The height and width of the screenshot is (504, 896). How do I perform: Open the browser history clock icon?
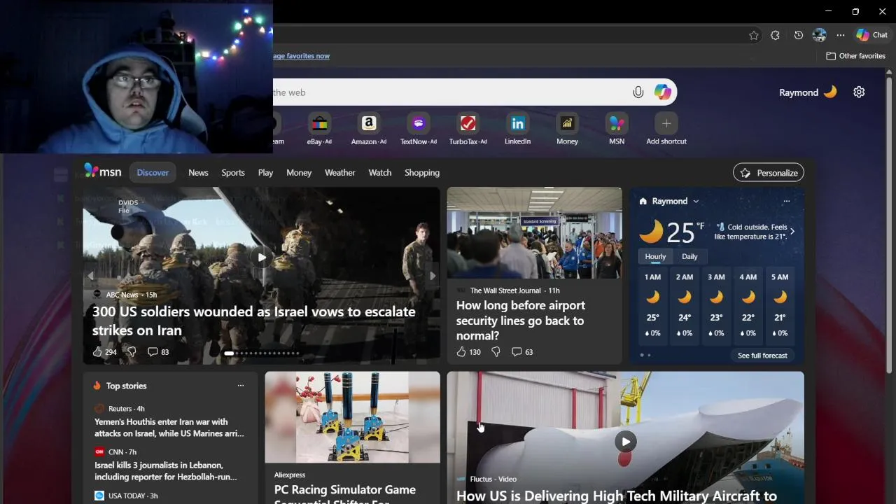pyautogui.click(x=798, y=35)
